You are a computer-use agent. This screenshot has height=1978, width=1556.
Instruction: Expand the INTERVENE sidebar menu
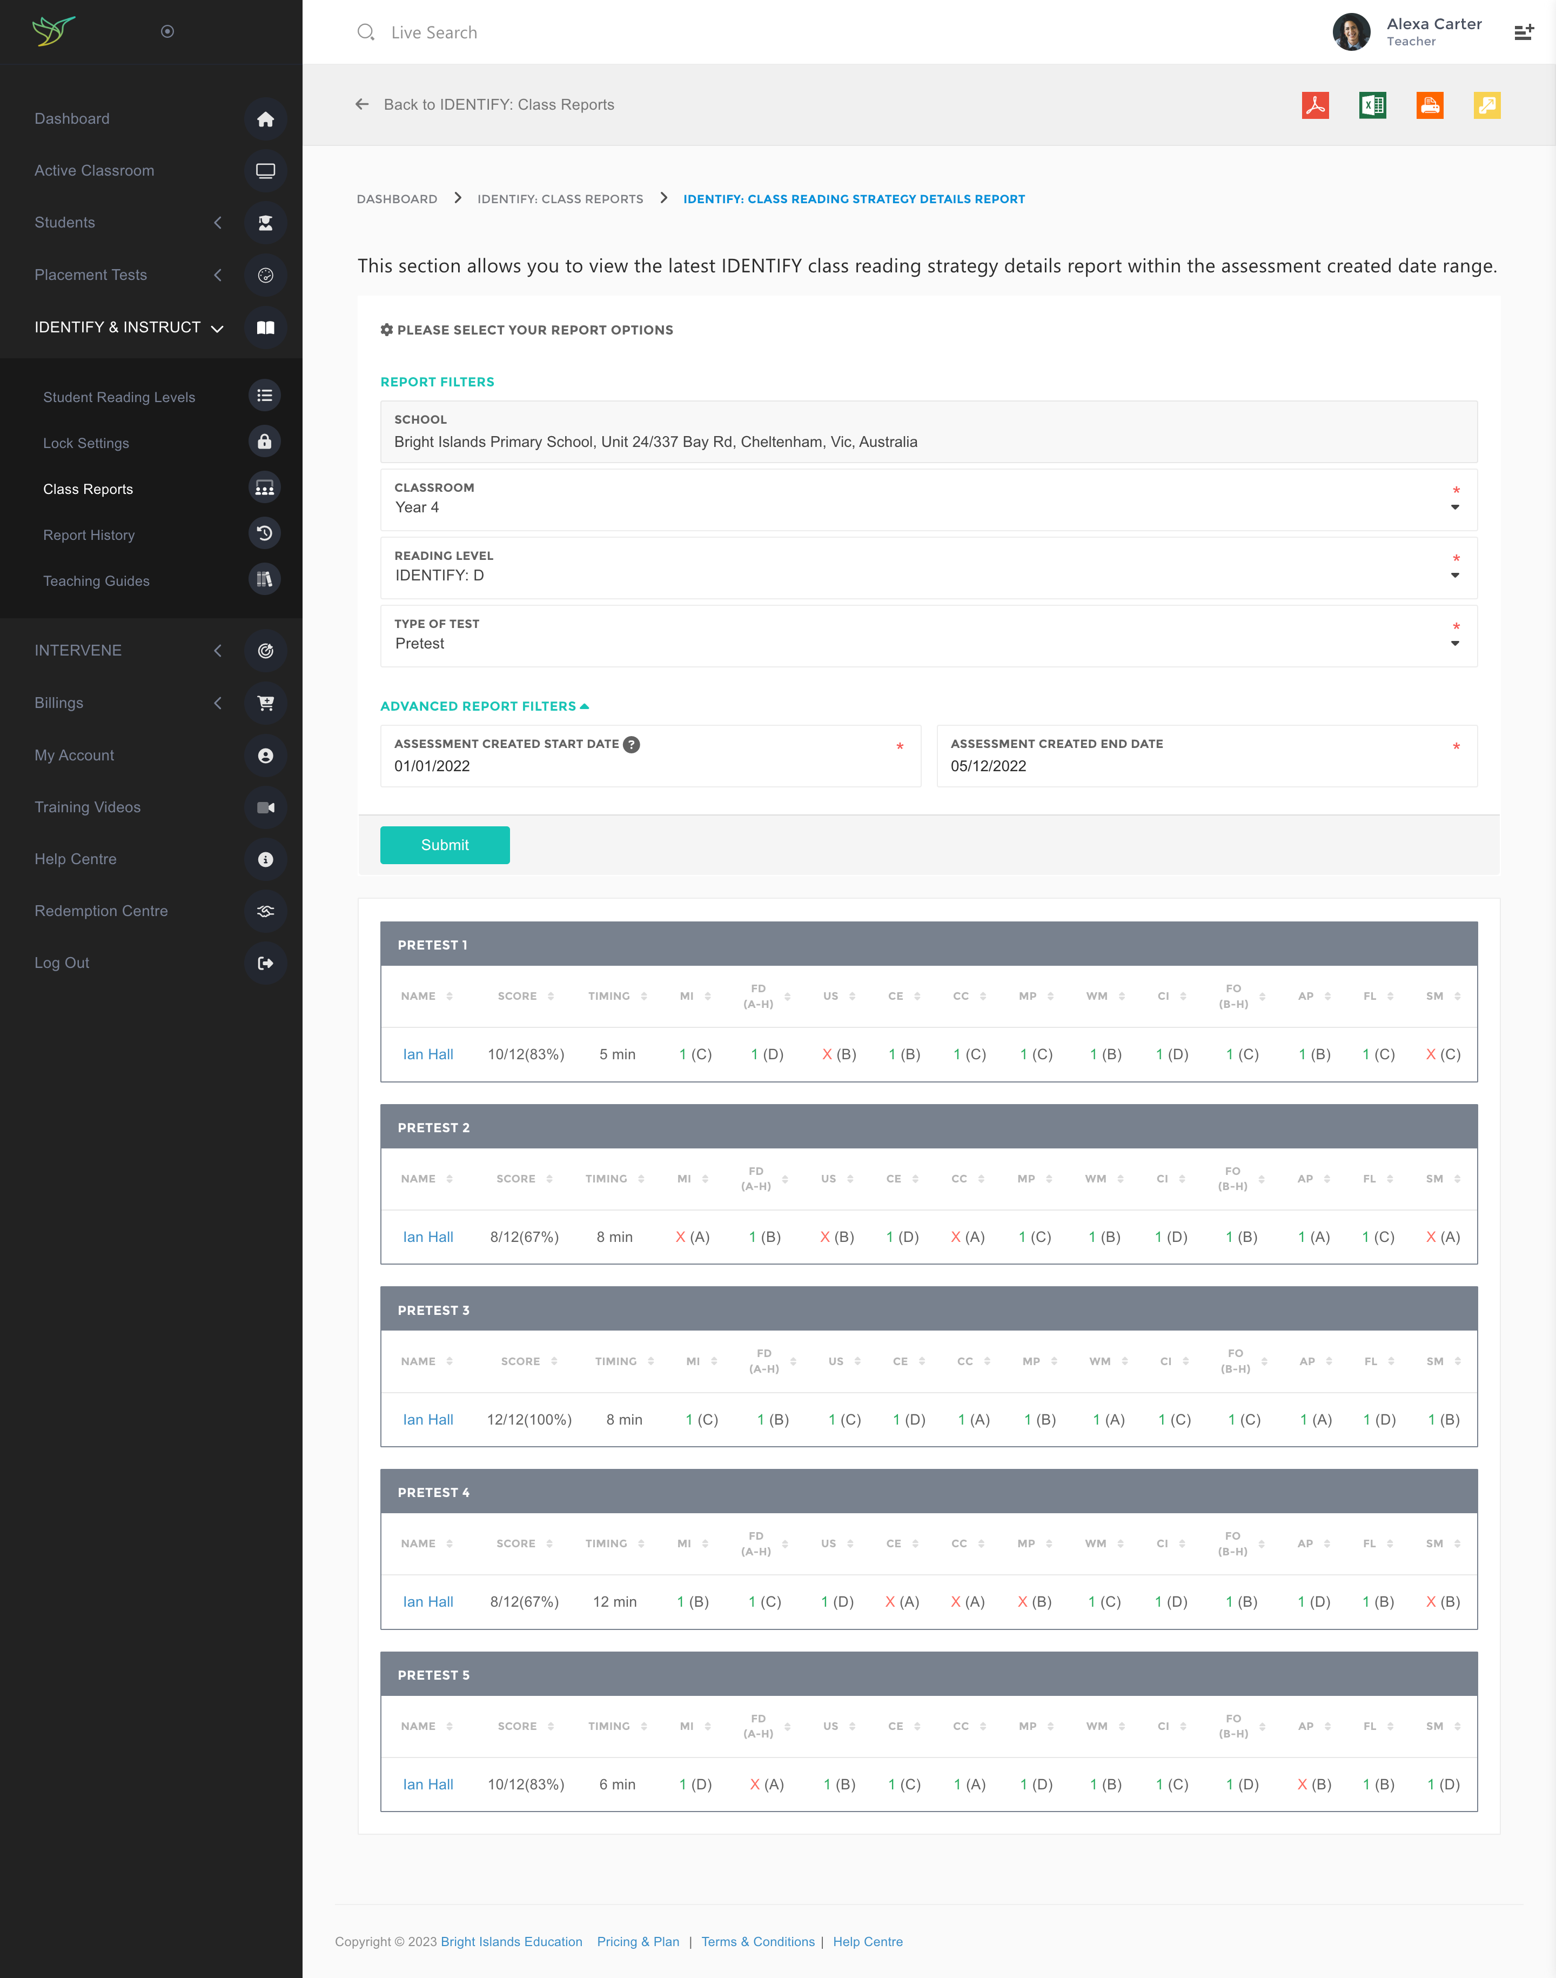78,651
